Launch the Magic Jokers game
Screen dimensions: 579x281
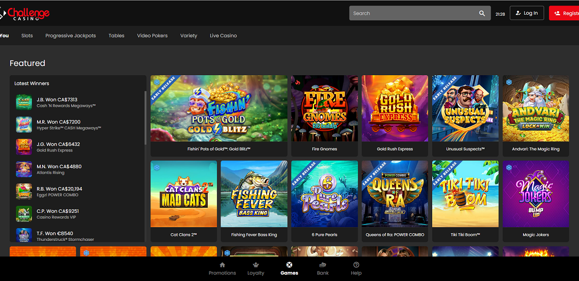(536, 201)
